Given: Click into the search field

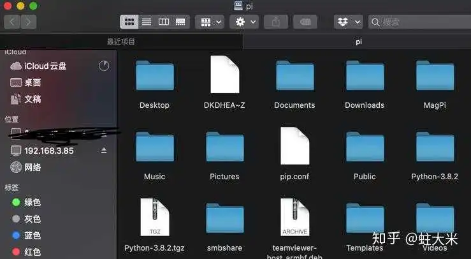Looking at the screenshot, I should 419,22.
